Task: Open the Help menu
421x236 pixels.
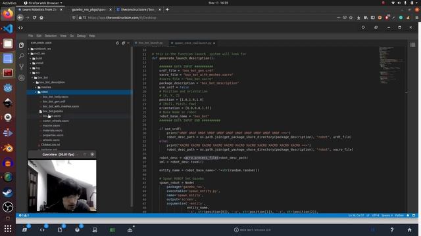Action: pos(92,35)
